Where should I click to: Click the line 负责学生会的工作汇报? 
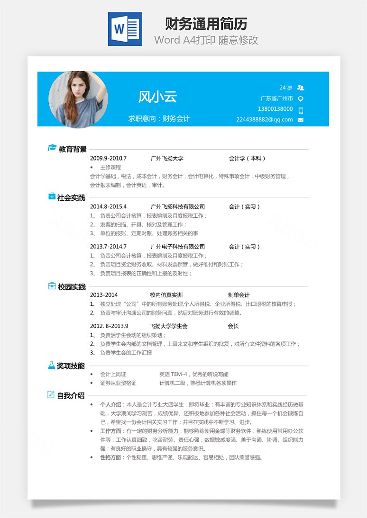[126, 353]
